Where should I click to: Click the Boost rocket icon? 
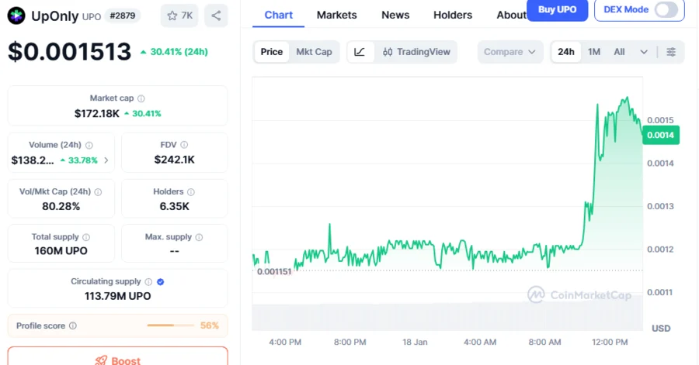(x=101, y=360)
